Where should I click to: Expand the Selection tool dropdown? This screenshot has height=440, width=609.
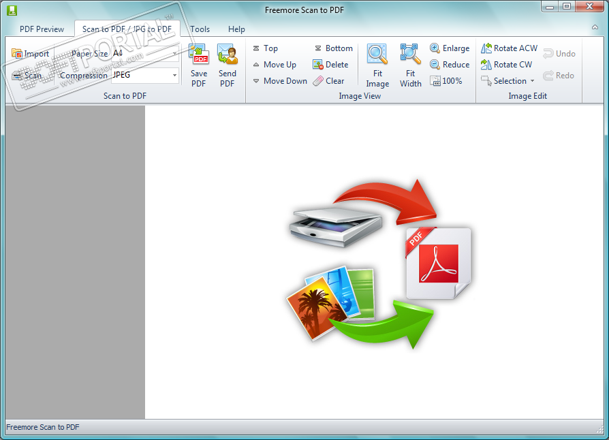(x=532, y=82)
